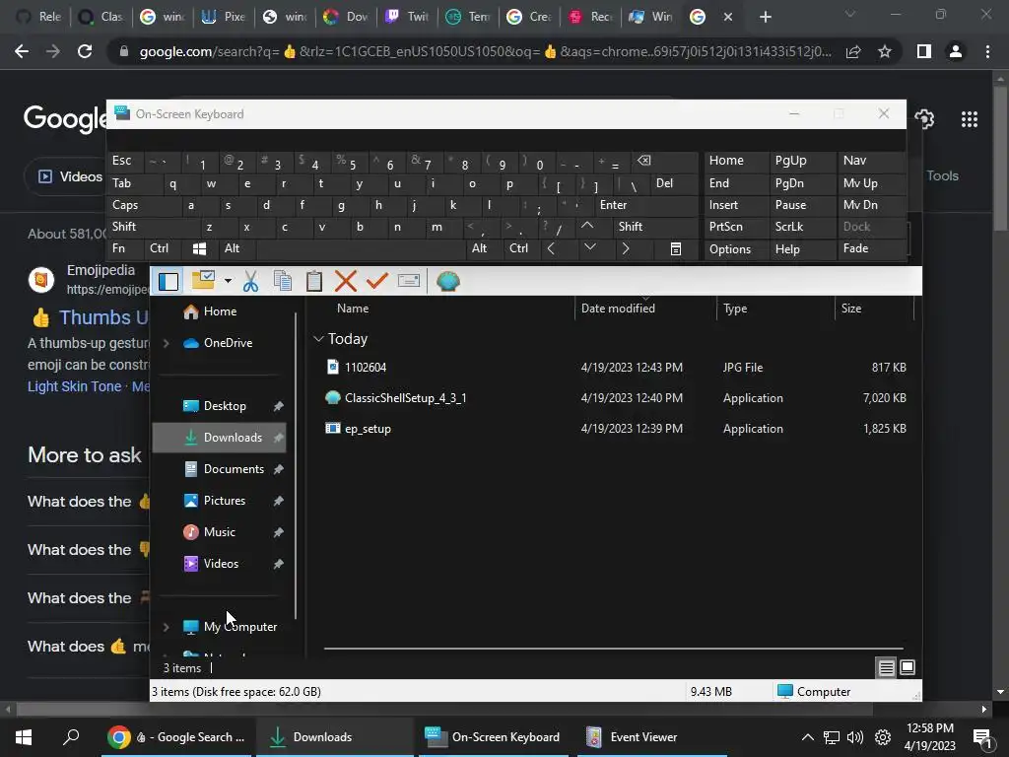This screenshot has height=757, width=1009.
Task: Open dropdown arrow beside folder options icon
Action: click(x=228, y=281)
